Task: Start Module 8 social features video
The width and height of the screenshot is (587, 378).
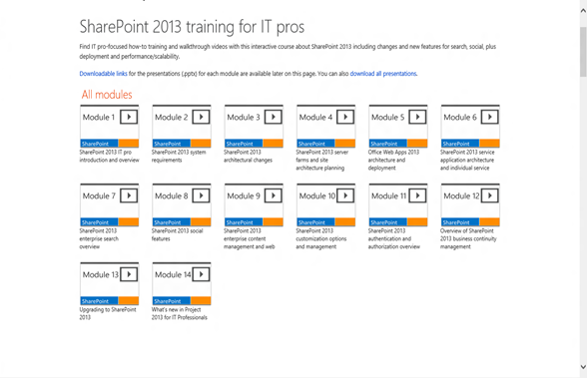Action: coord(201,195)
